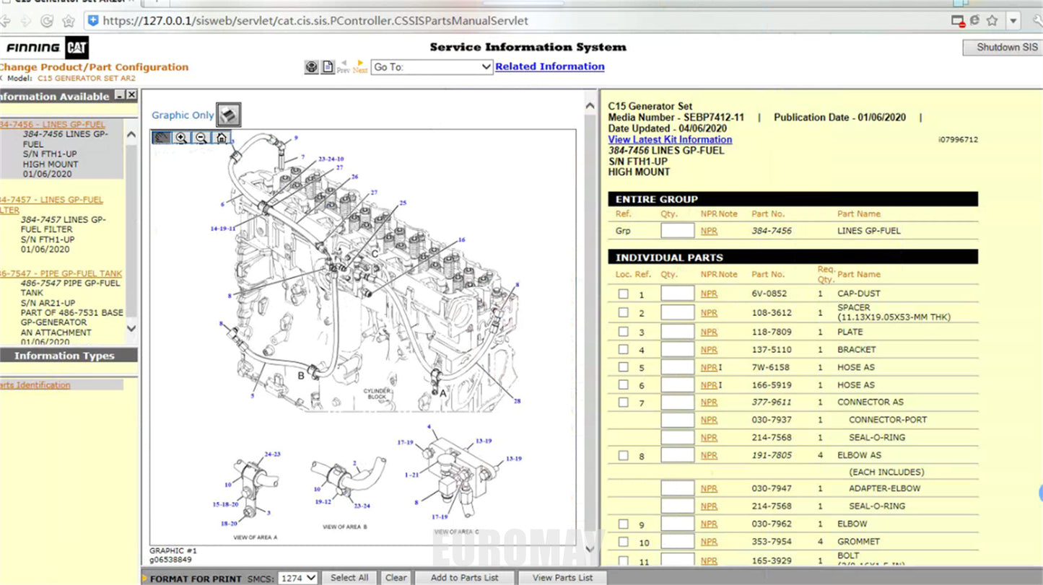Zoom in on the parts diagram
This screenshot has width=1043, height=585.
pos(181,138)
